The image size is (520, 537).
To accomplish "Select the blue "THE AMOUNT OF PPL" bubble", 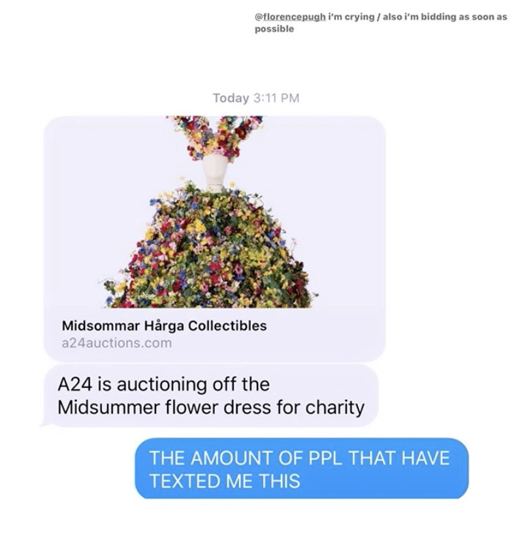I will click(301, 468).
